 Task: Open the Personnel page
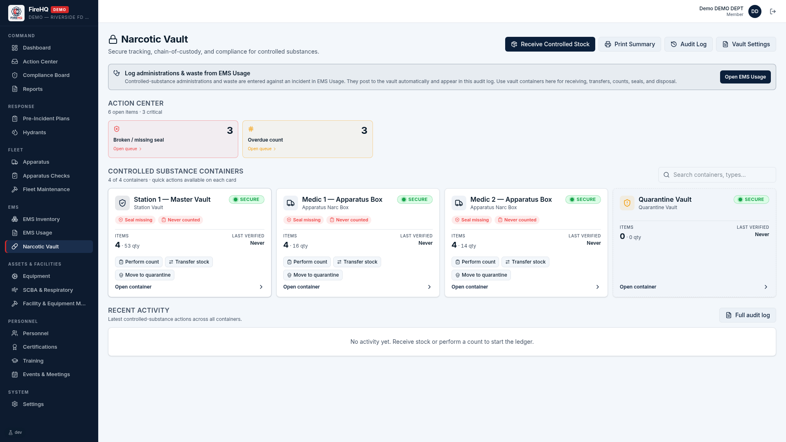49,334
